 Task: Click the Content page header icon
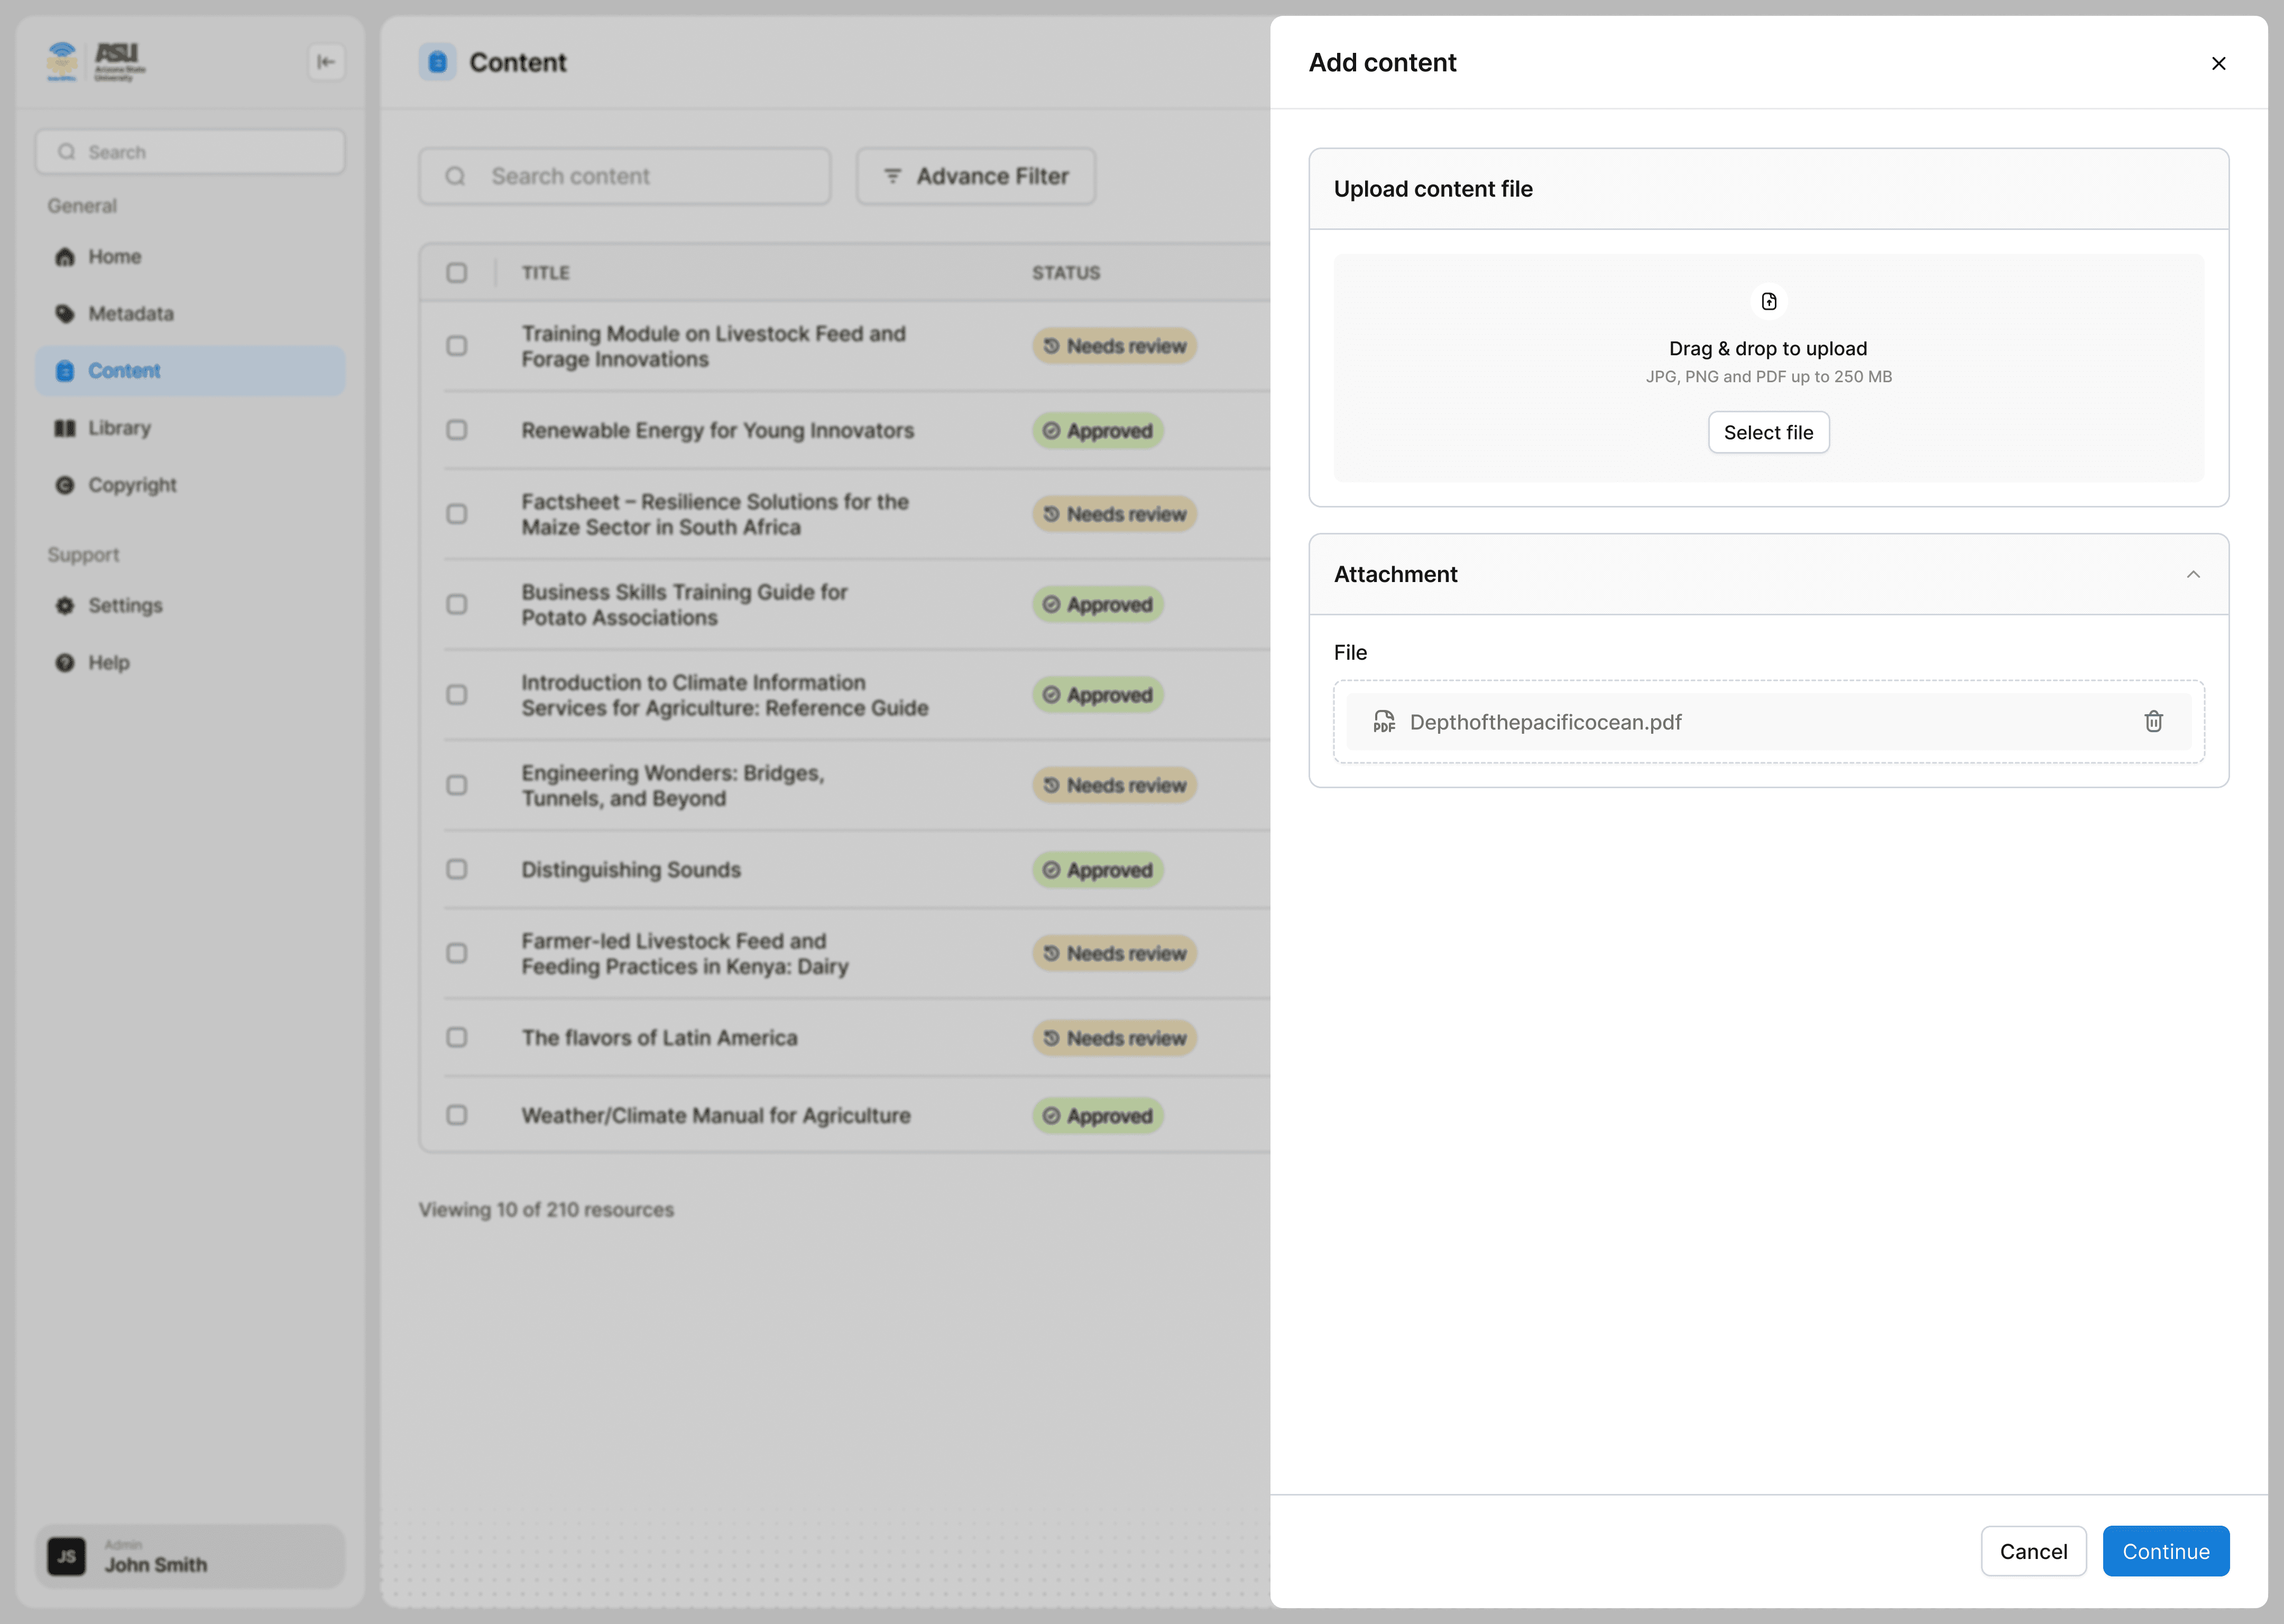click(437, 62)
